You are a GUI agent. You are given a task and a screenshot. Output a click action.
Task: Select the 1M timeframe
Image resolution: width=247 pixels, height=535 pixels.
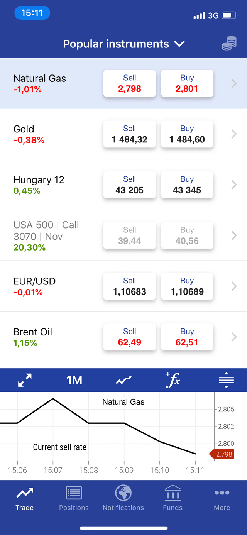pyautogui.click(x=74, y=380)
